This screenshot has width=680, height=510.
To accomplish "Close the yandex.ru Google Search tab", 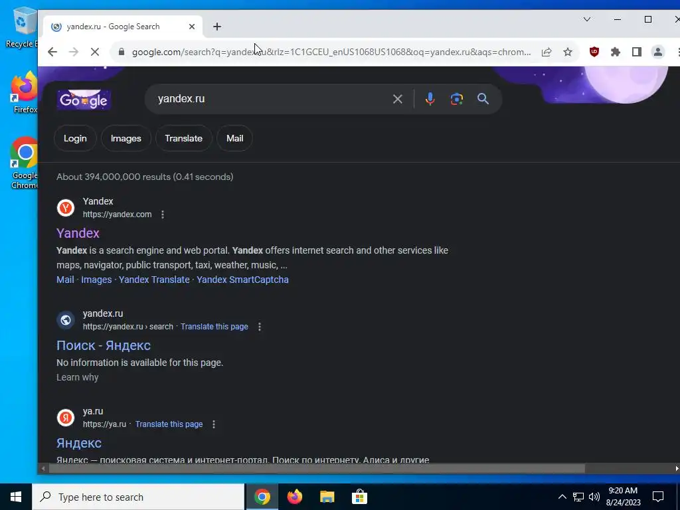I will coord(192,27).
